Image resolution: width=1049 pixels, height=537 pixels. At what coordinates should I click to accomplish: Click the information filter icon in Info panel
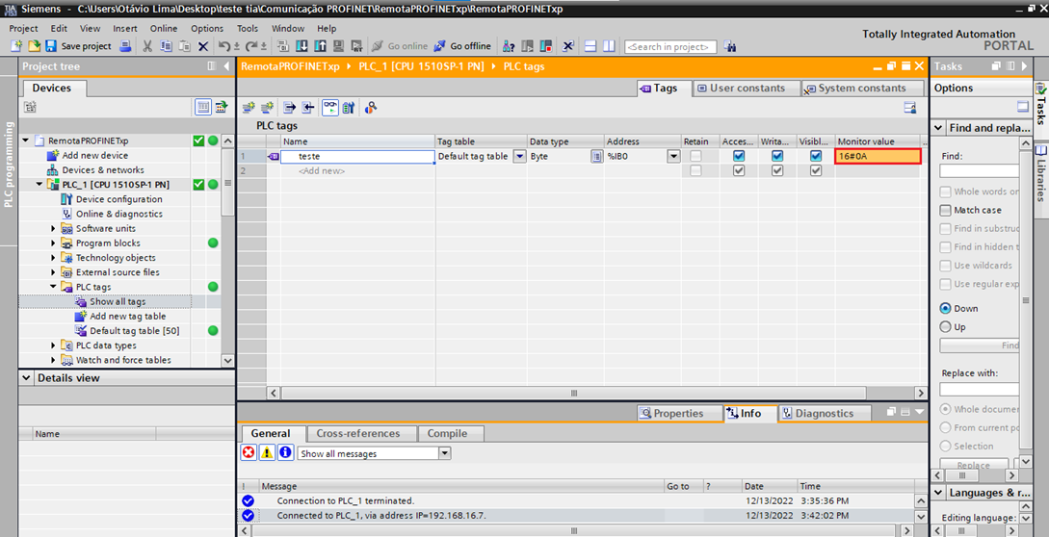(x=285, y=452)
